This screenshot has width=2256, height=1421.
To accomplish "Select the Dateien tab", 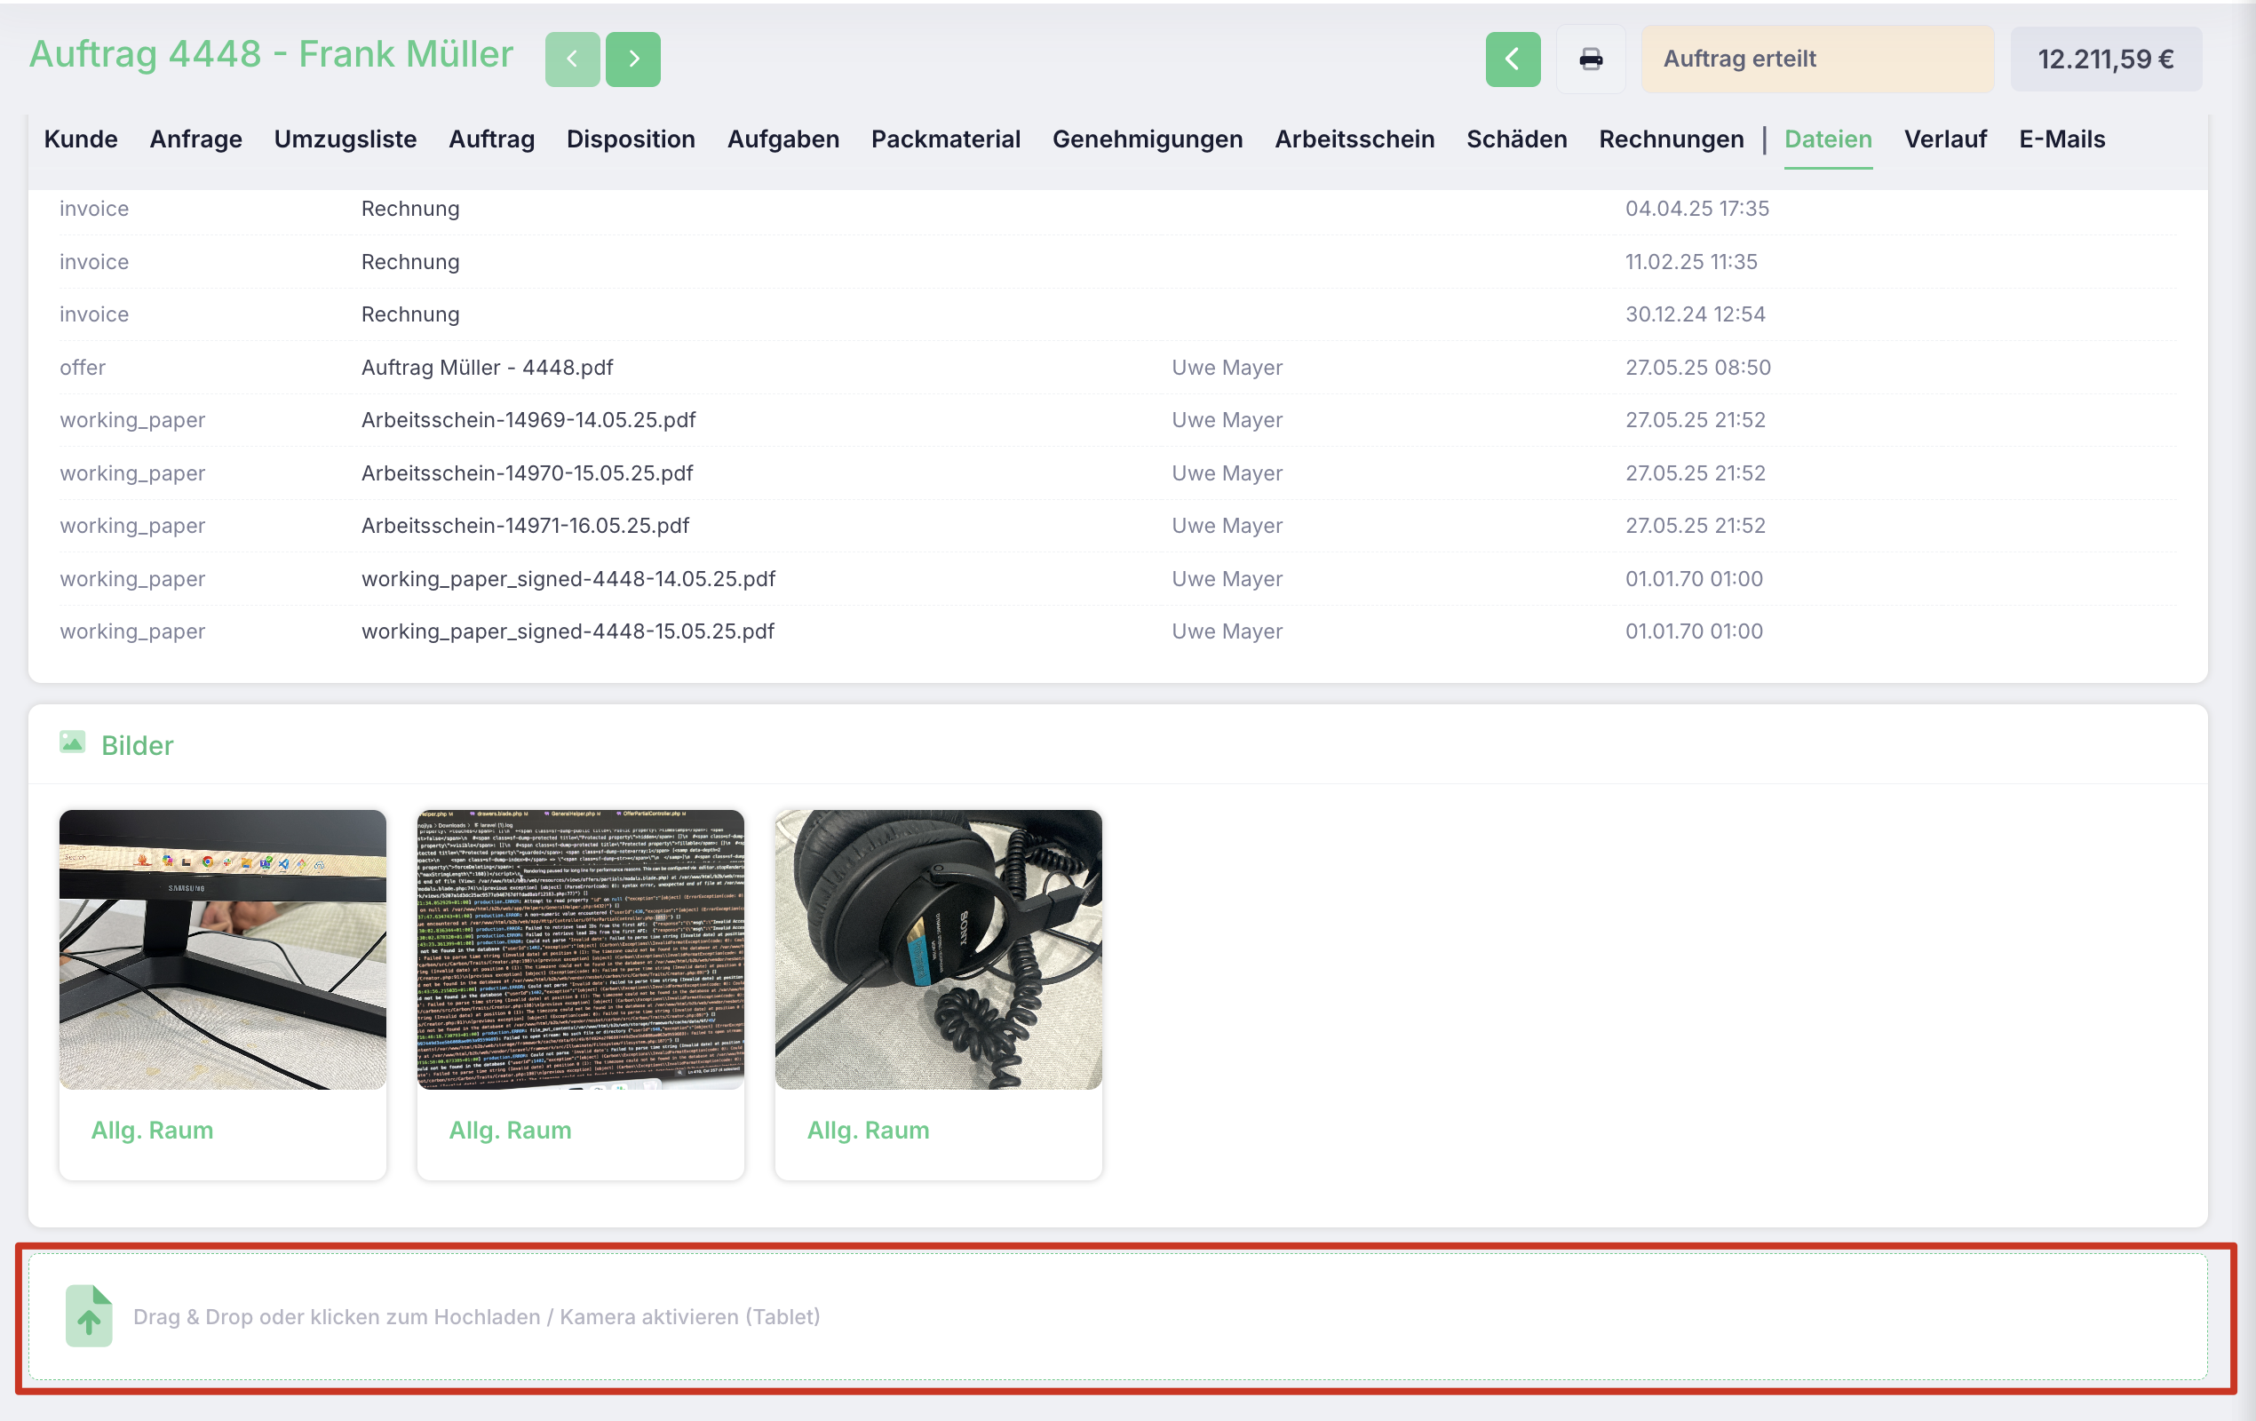I will click(1827, 139).
